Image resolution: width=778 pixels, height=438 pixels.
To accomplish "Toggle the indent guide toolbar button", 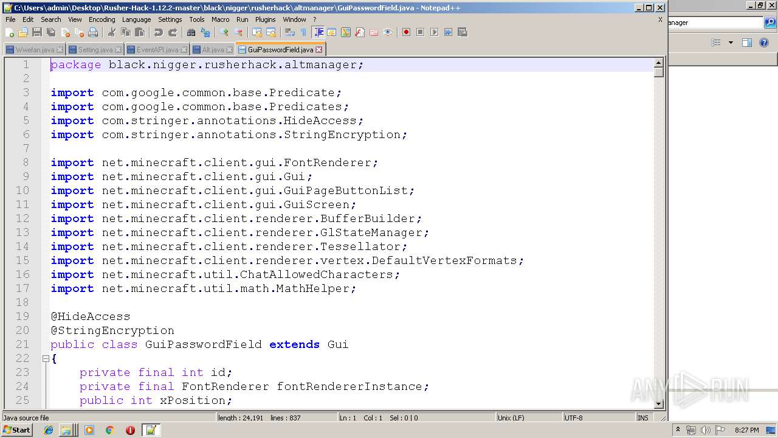I will coord(318,32).
